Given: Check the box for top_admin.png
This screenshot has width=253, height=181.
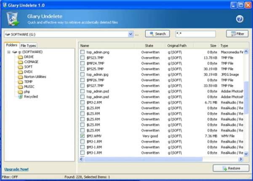Looking at the screenshot, I should click(83, 52).
